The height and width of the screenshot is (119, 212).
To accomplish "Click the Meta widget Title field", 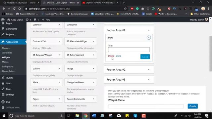I will (x=129, y=50).
